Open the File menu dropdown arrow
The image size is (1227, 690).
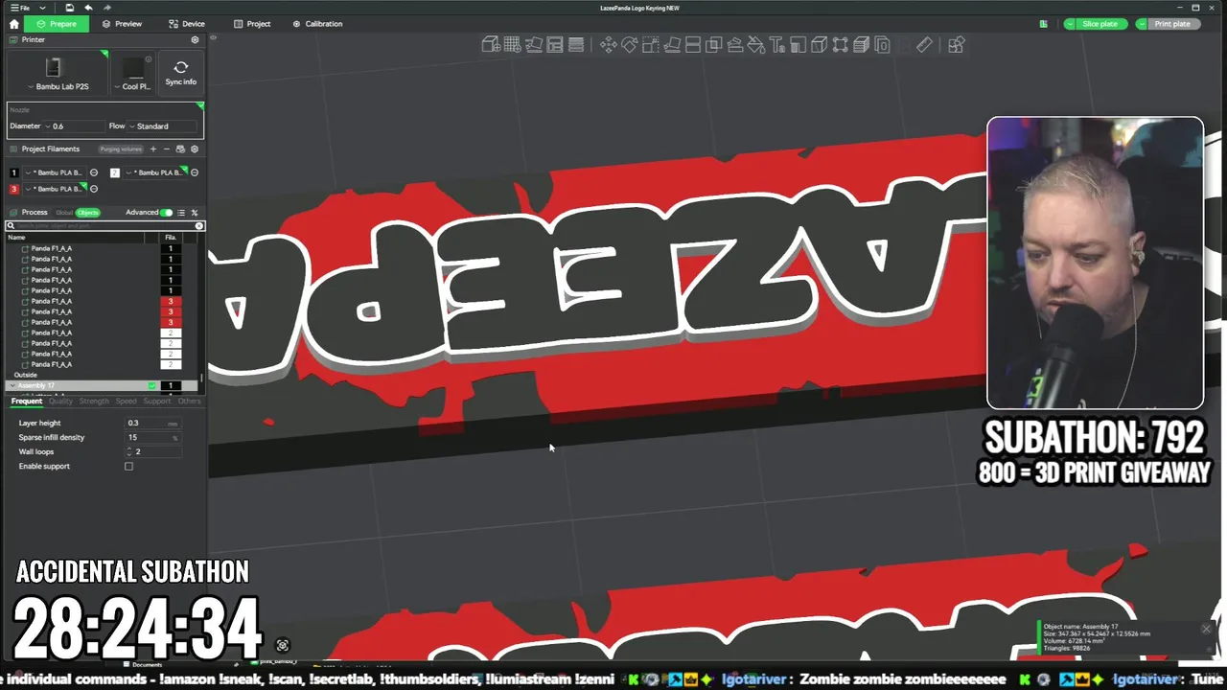[x=42, y=8]
